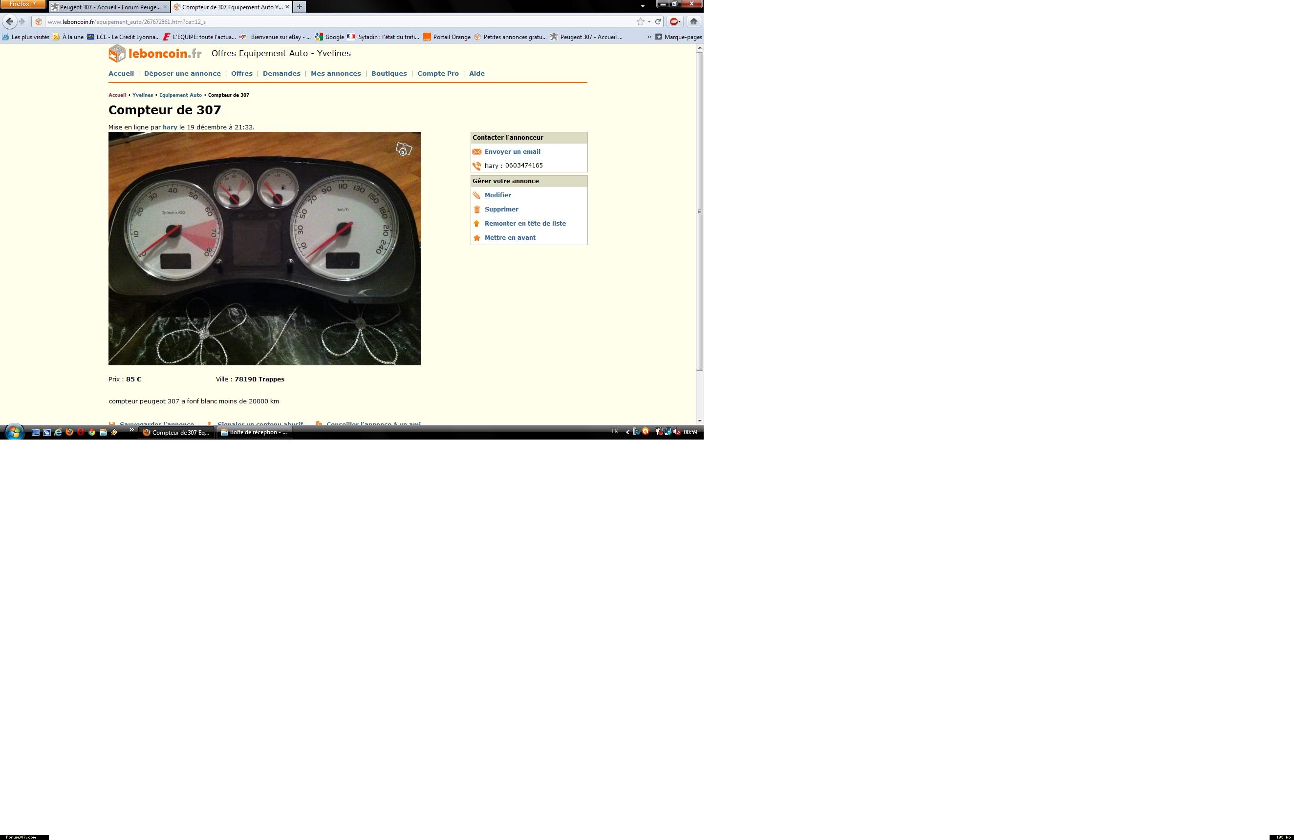This screenshot has width=1294, height=840.
Task: Click the Supprimer trash icon
Action: pos(477,209)
